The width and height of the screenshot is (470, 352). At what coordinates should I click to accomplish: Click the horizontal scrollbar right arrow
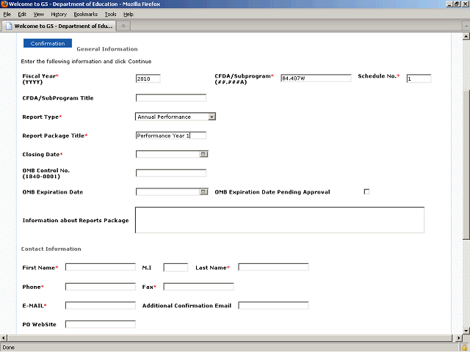tap(458, 338)
